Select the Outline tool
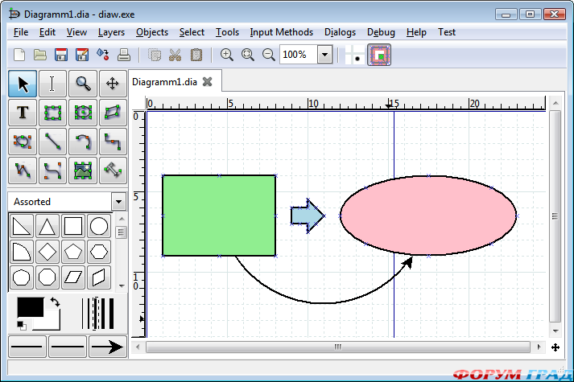 [113, 170]
